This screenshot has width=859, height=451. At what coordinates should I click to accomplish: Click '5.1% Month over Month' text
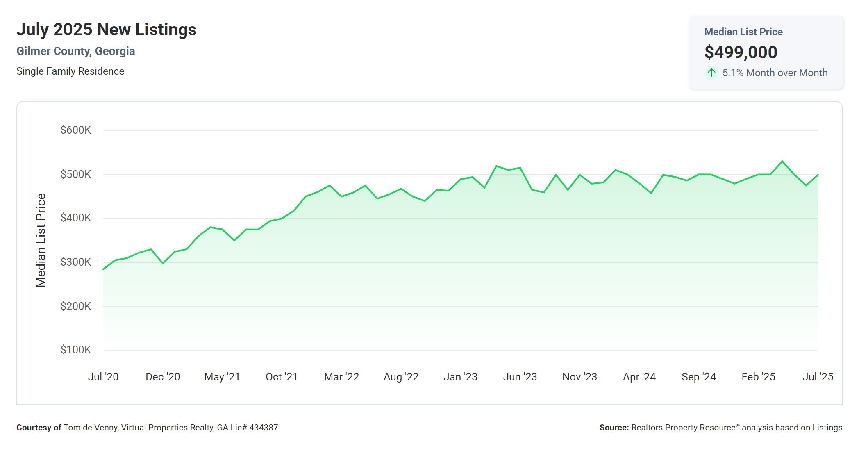tap(775, 73)
